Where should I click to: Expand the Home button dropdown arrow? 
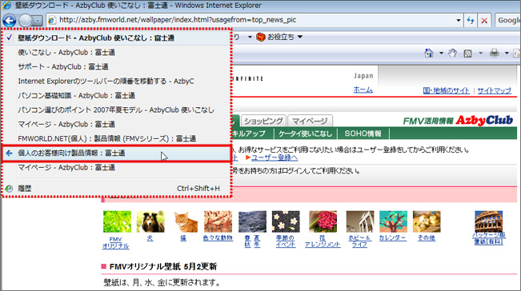pyautogui.click(x=441, y=53)
